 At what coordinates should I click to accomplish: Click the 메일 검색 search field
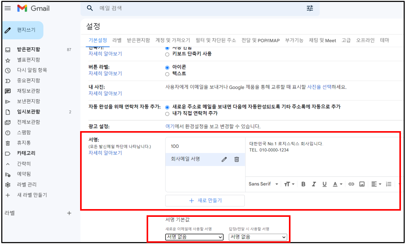click(x=175, y=8)
